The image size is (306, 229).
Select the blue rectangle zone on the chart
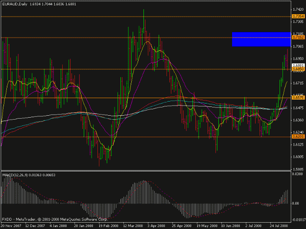[261, 39]
